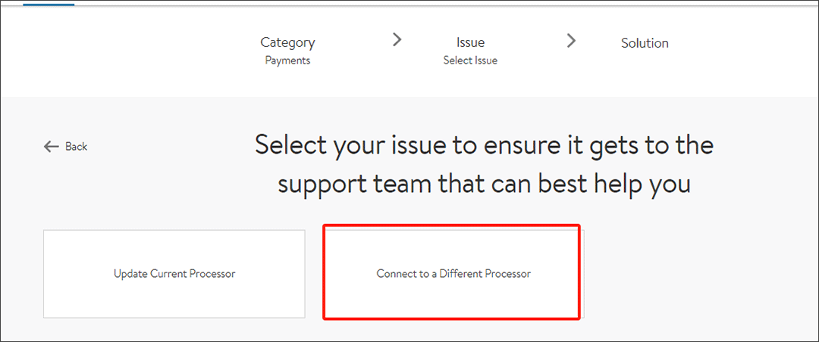819x342 pixels.
Task: Click the partially hidden card behind the red-outlined one
Action: (582, 274)
